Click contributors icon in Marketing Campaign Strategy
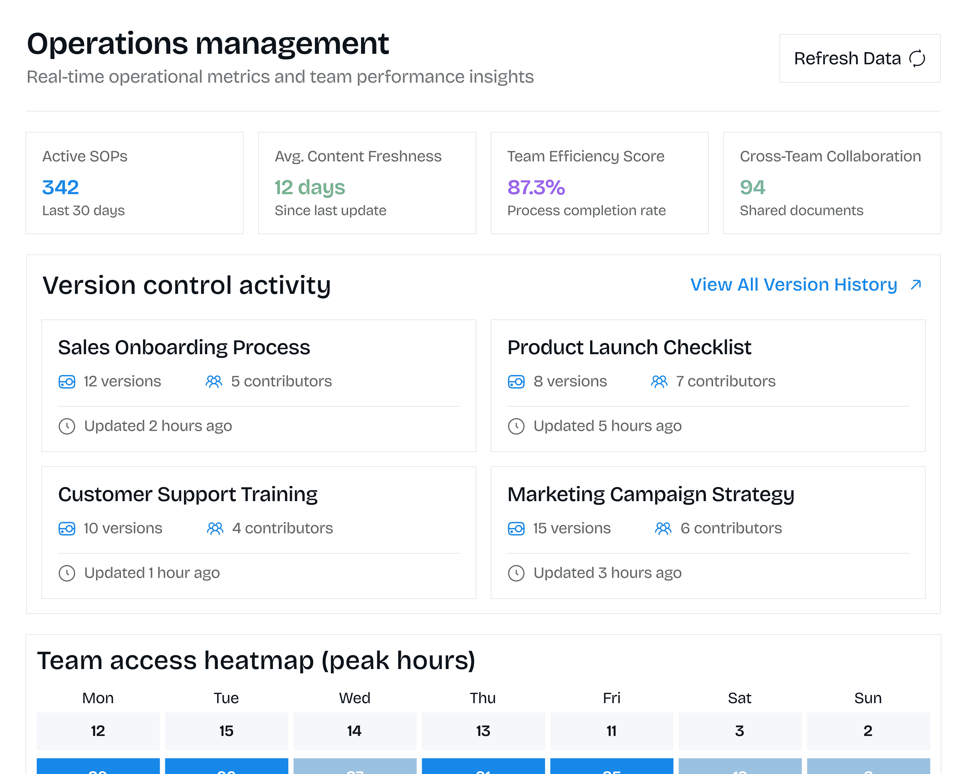The width and height of the screenshot is (967, 774). click(663, 529)
